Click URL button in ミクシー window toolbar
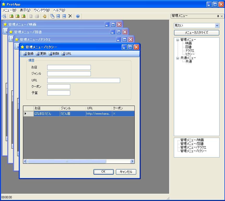This screenshot has width=225, height=201. [66, 54]
